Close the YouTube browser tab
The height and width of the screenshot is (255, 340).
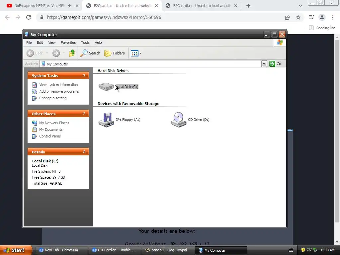coord(77,6)
